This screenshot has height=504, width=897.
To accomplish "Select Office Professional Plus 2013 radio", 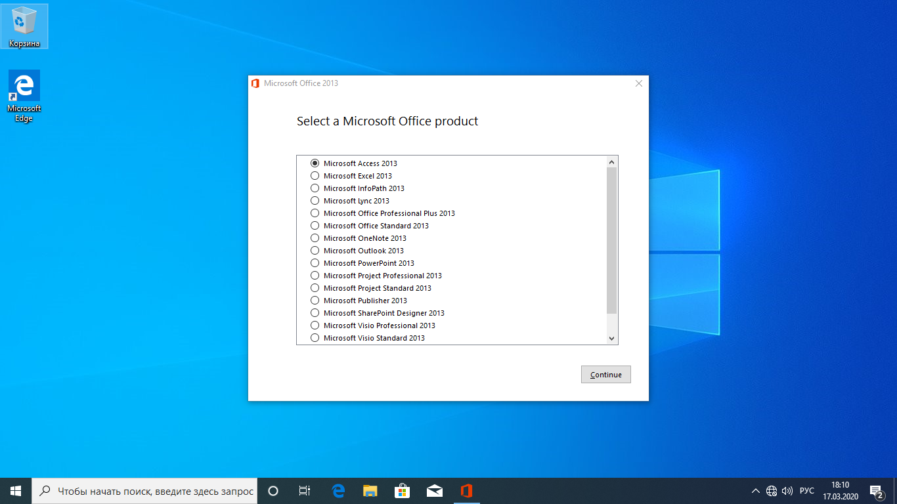I will [315, 213].
